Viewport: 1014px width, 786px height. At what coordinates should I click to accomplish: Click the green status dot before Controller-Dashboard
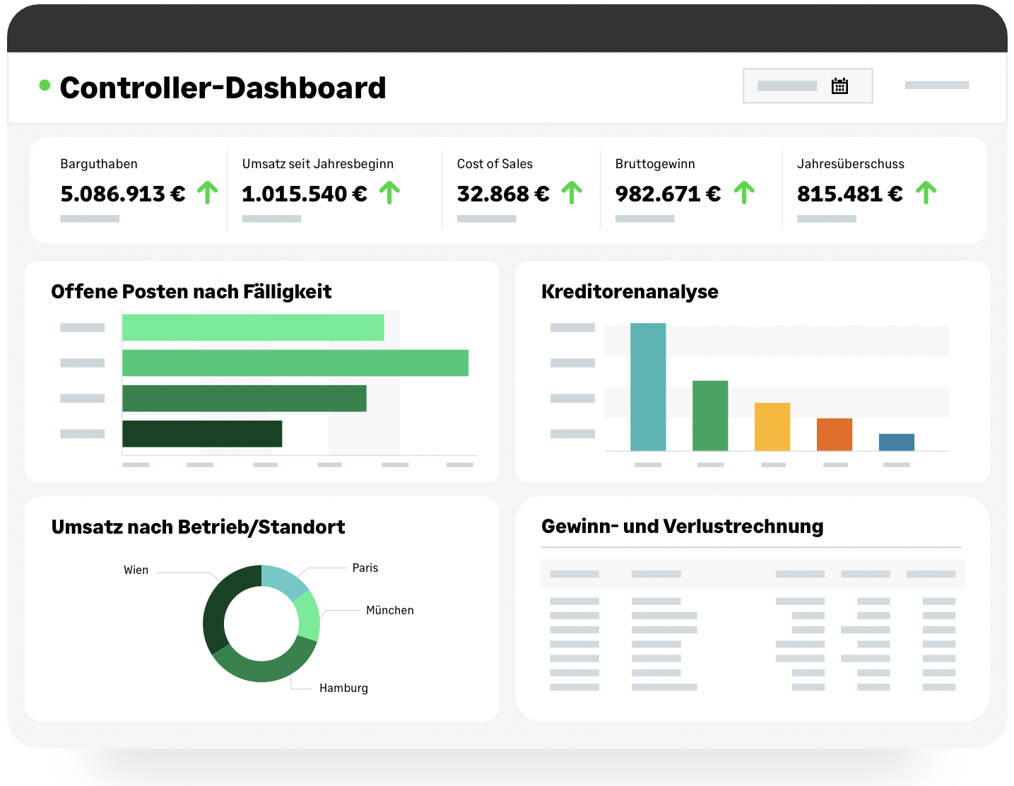45,86
